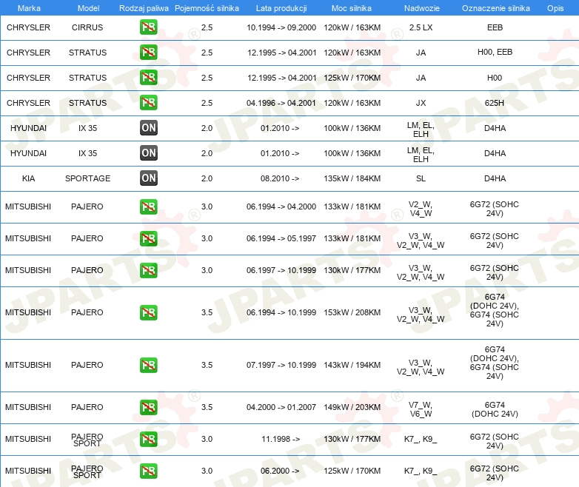This screenshot has height=487, width=579.
Task: Select the Model column header
Action: 88,8
